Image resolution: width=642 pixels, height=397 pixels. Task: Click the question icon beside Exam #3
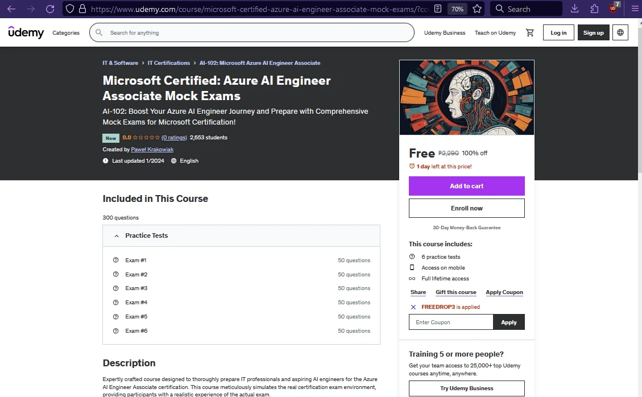[x=116, y=288]
